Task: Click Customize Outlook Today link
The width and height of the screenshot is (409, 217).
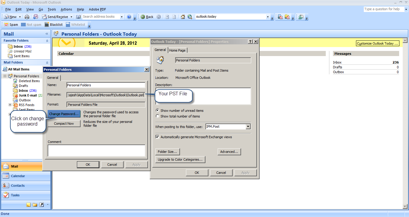Action: (378, 43)
